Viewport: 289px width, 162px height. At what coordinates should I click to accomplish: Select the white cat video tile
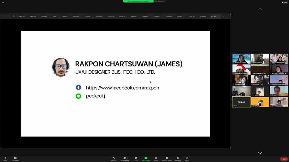pos(260,91)
